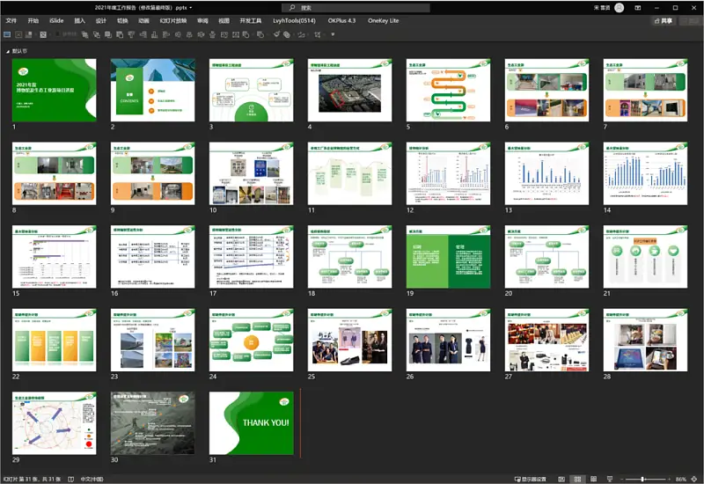Viewport: 704px width, 484px height.
Task: Select slide 15 thumbnail
Action: [x=54, y=256]
